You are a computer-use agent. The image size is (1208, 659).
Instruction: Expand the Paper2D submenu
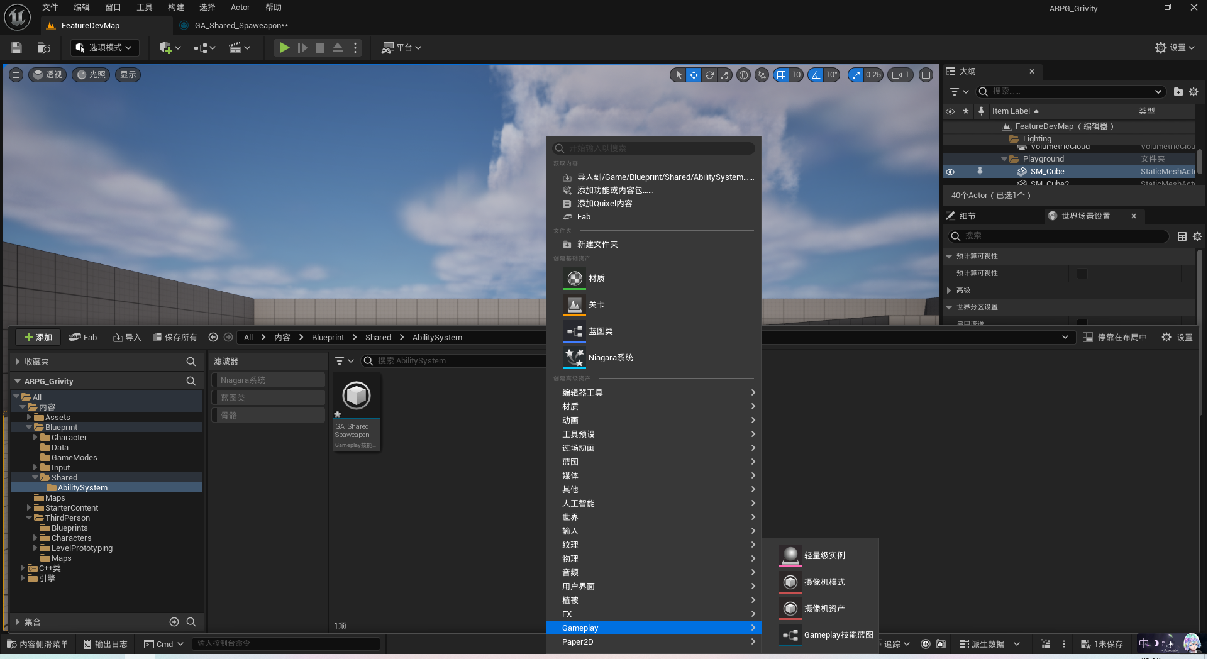[x=654, y=642]
